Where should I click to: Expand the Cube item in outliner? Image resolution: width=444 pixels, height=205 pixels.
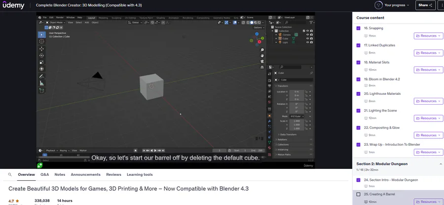[x=276, y=39]
